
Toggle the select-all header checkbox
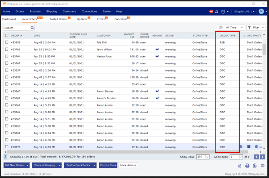(6, 35)
